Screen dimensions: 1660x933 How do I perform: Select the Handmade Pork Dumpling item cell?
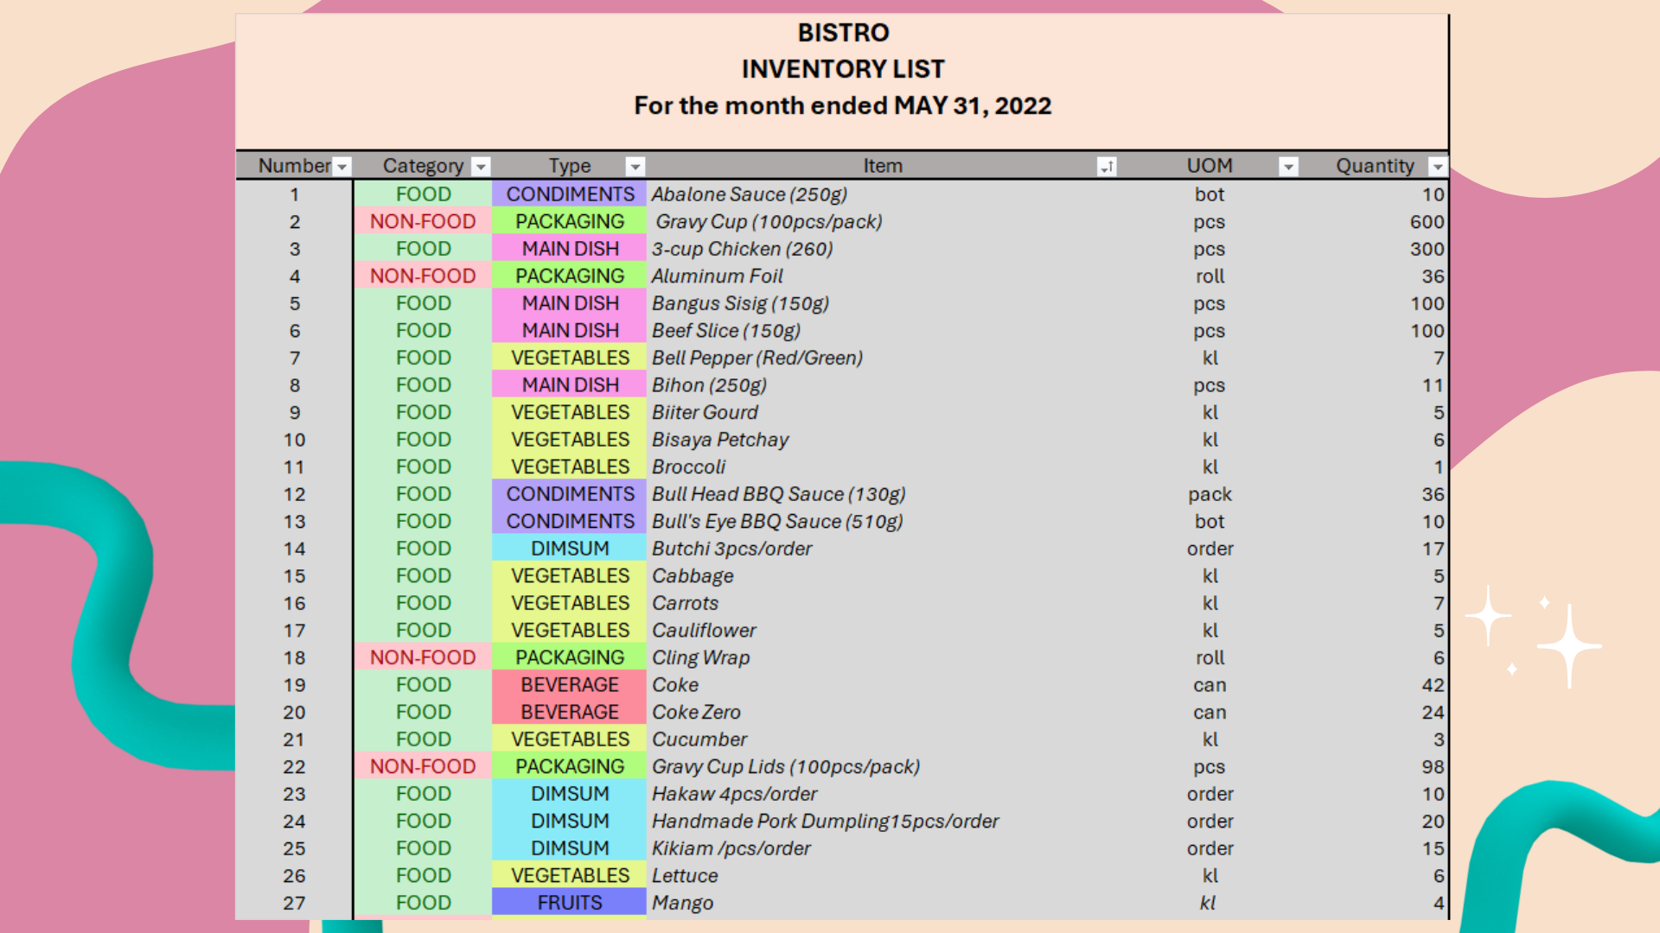[x=825, y=822]
